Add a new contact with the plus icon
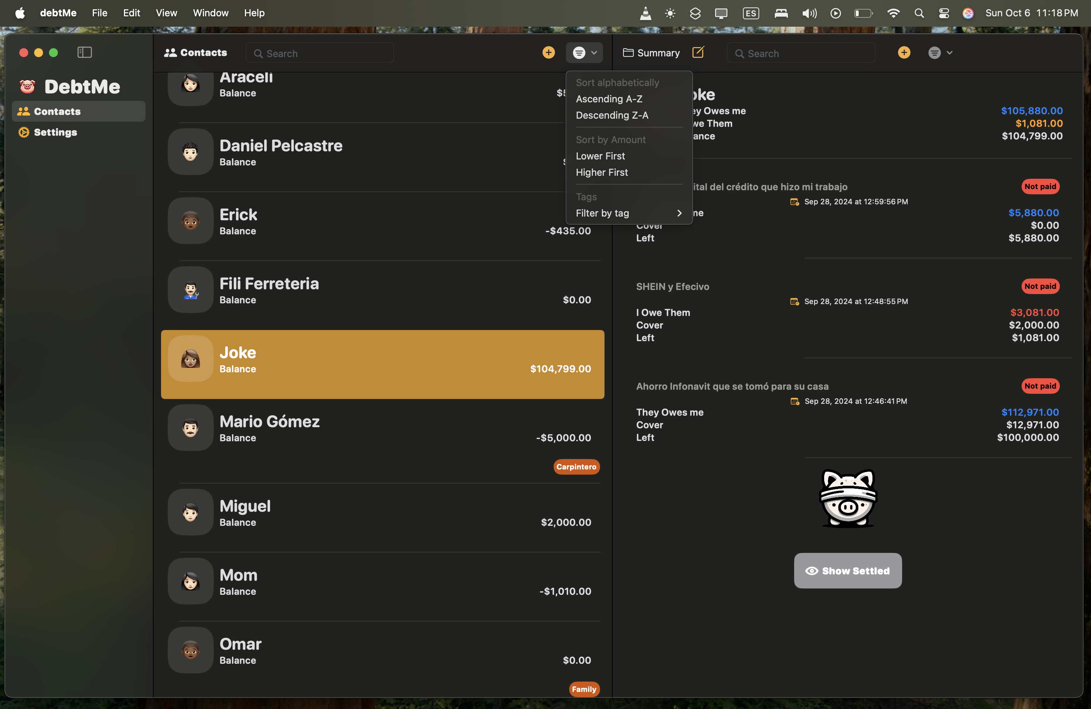The width and height of the screenshot is (1091, 709). pos(549,52)
